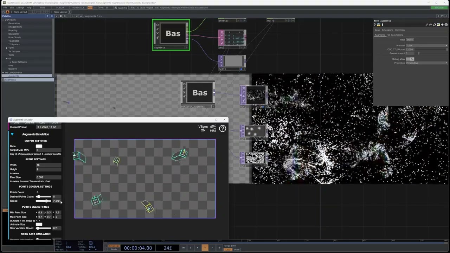Collapse the UI palette folder
The height and width of the screenshot is (253, 450).
(7, 58)
